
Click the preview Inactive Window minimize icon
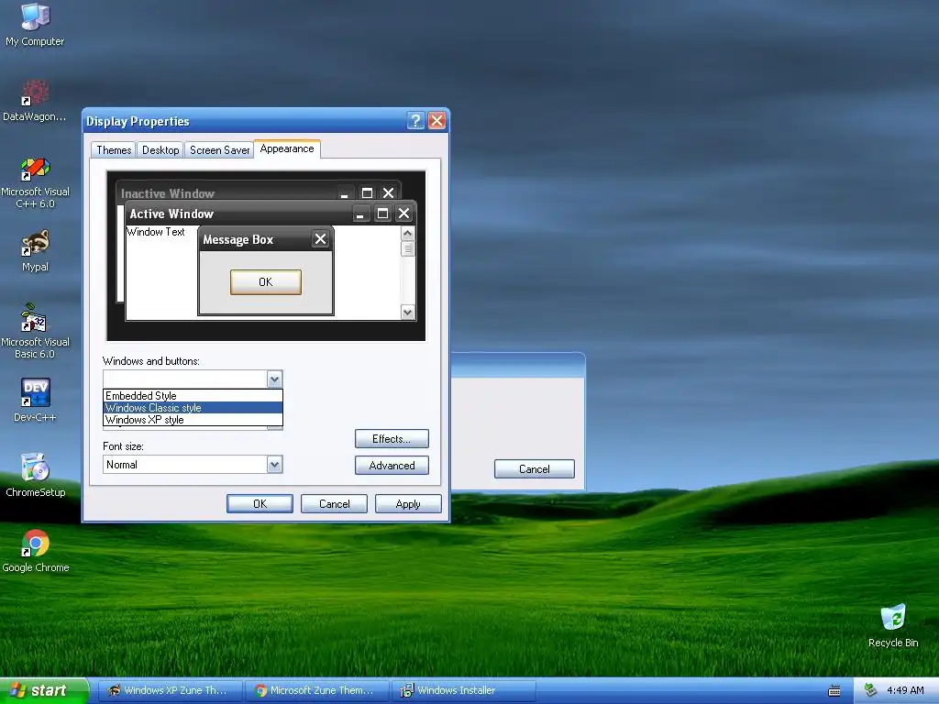pos(345,193)
